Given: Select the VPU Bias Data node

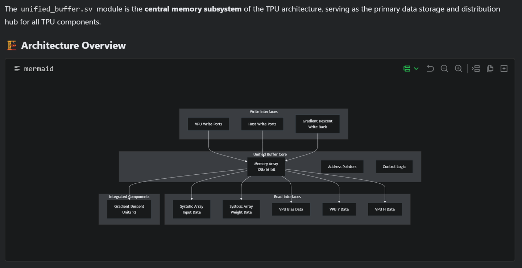Looking at the screenshot, I should tap(291, 209).
